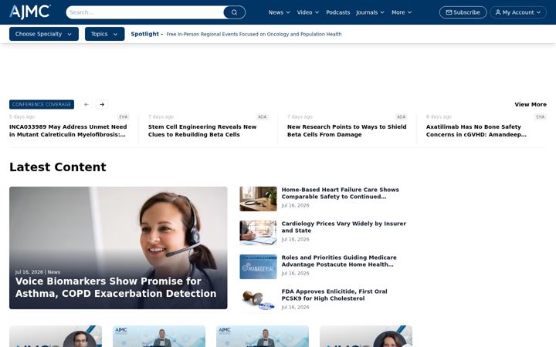Image resolution: width=556 pixels, height=347 pixels.
Task: Click the search magnifier button
Action: [x=235, y=12]
